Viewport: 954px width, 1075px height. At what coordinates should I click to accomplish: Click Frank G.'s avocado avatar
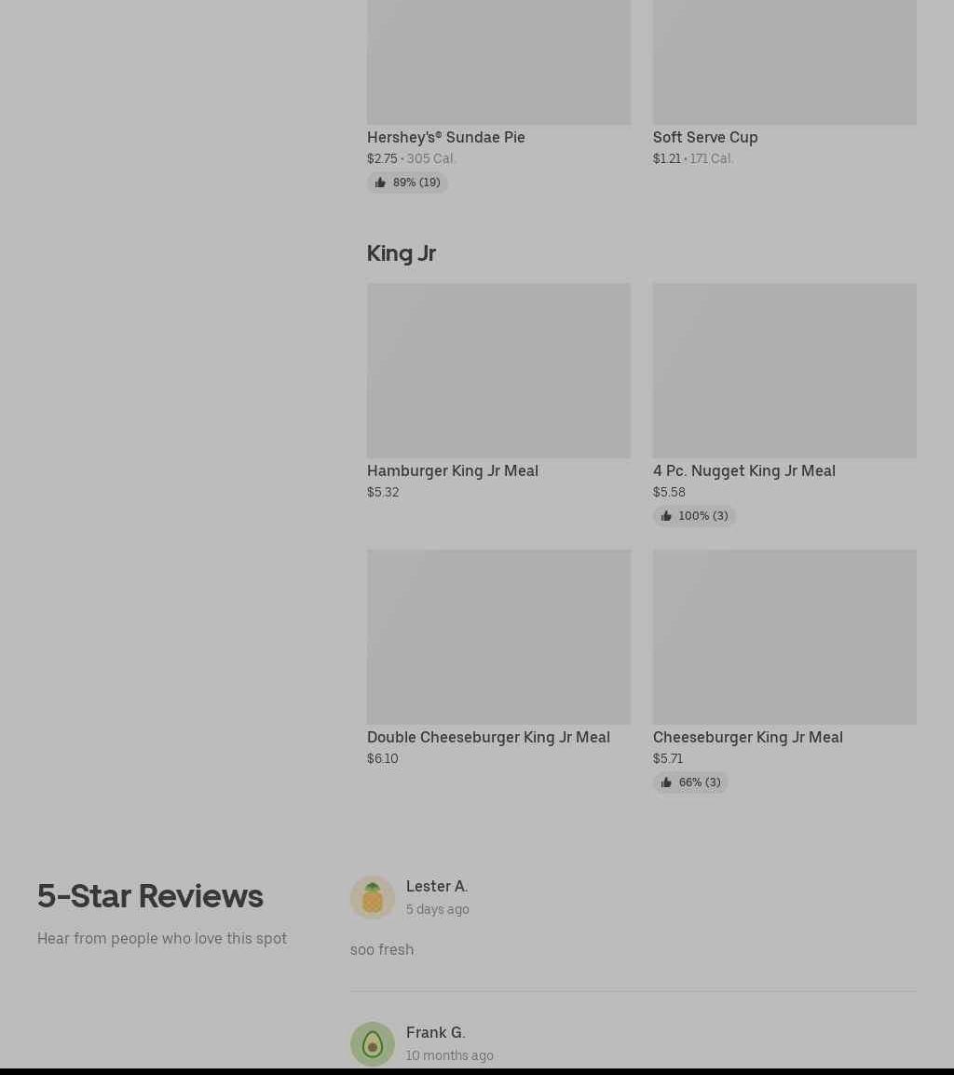tap(373, 1043)
